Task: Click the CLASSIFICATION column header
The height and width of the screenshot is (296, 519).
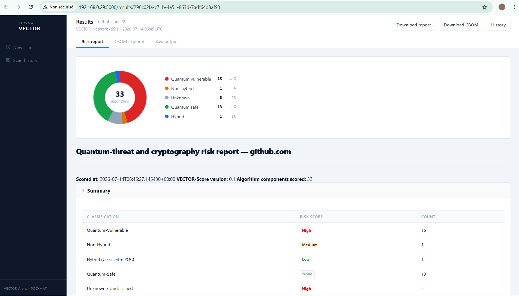Action: tap(103, 217)
